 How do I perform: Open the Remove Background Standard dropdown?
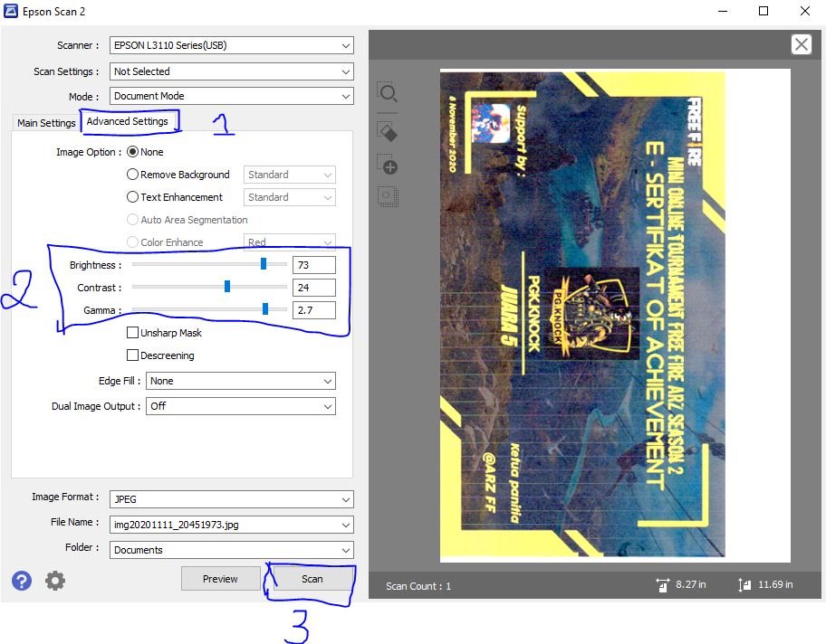click(289, 175)
